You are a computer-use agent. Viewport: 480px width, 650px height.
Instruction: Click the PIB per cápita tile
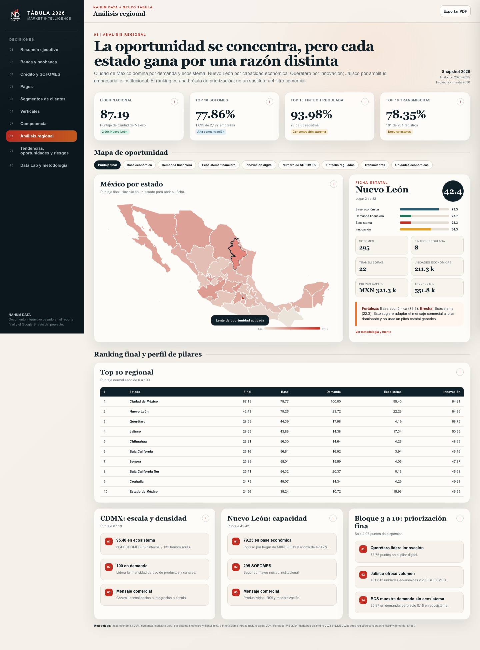point(382,288)
